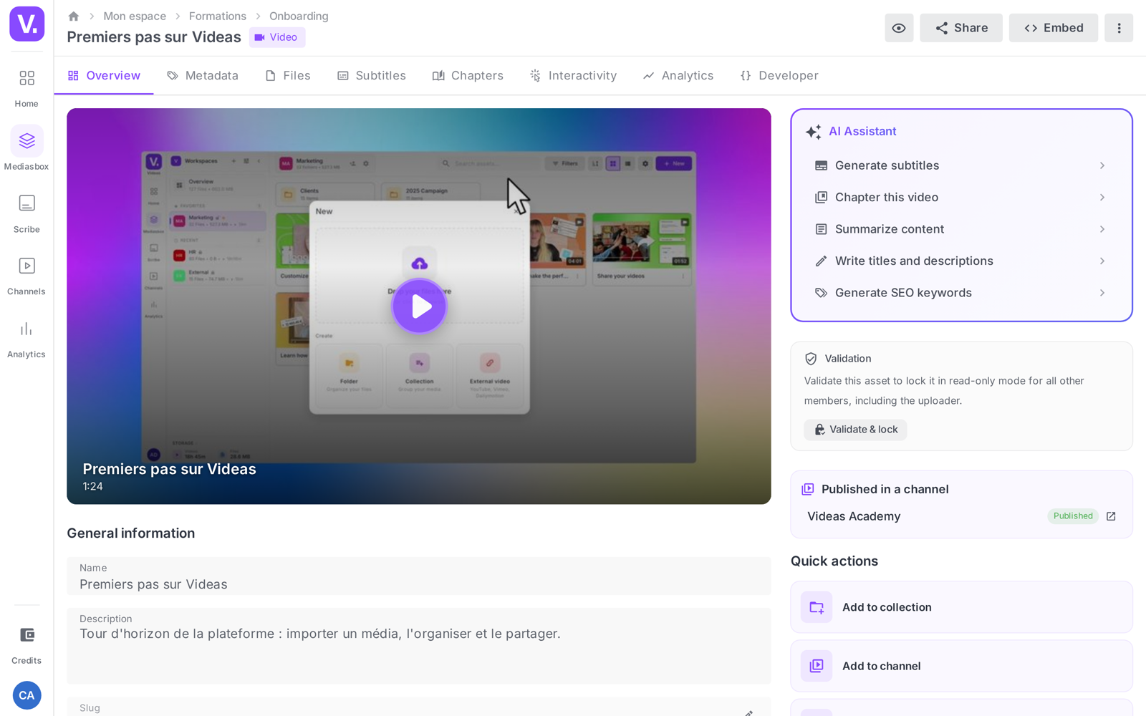The image size is (1146, 716).
Task: Open Videas Academy channel external link
Action: pyautogui.click(x=1111, y=516)
